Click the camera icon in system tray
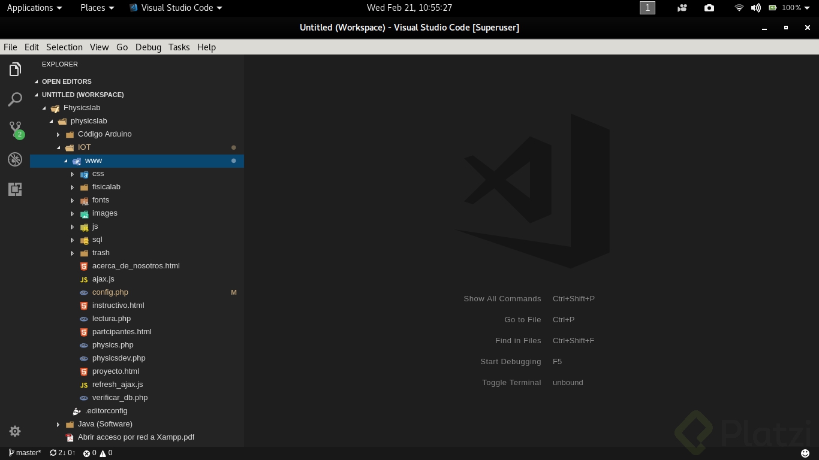The height and width of the screenshot is (460, 819). tap(709, 8)
